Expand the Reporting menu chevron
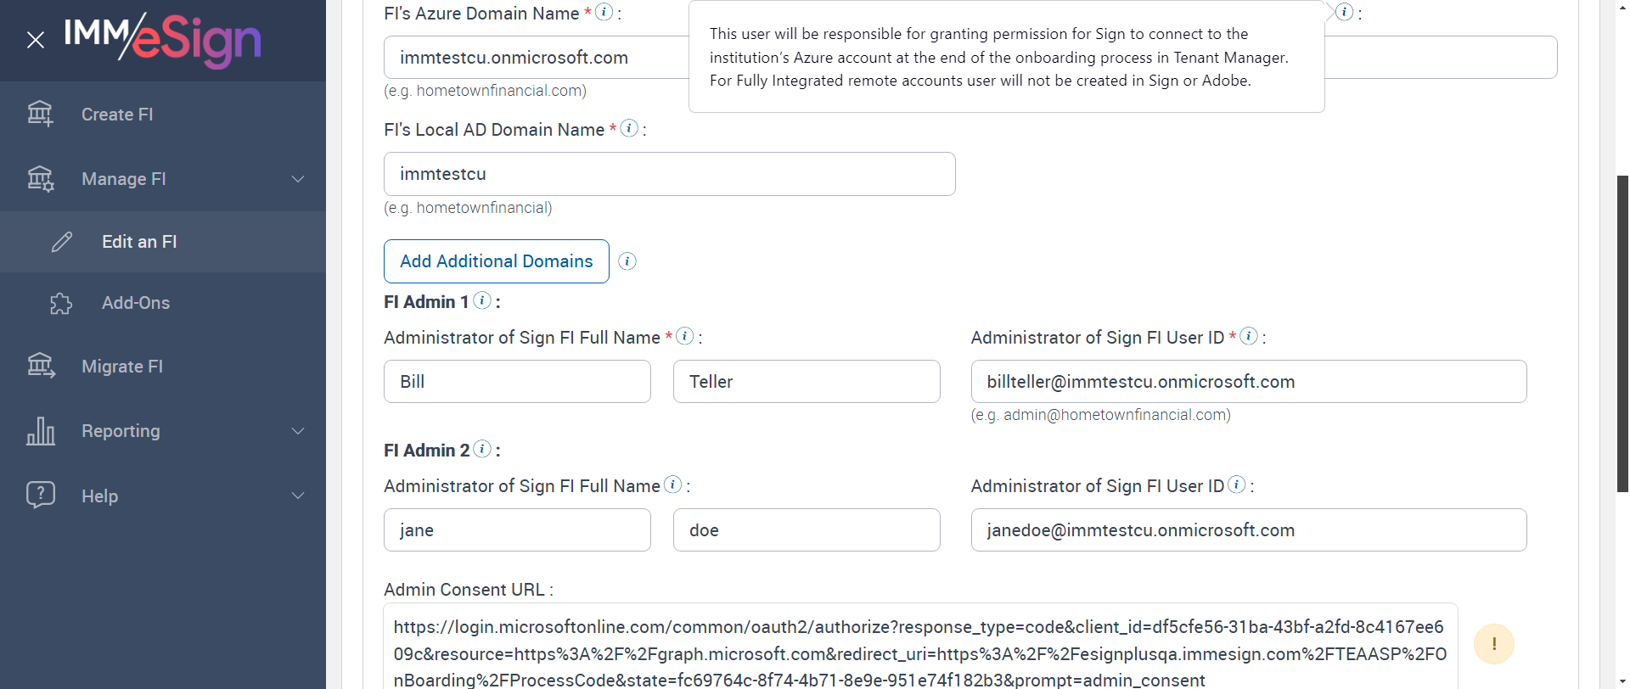 (298, 431)
